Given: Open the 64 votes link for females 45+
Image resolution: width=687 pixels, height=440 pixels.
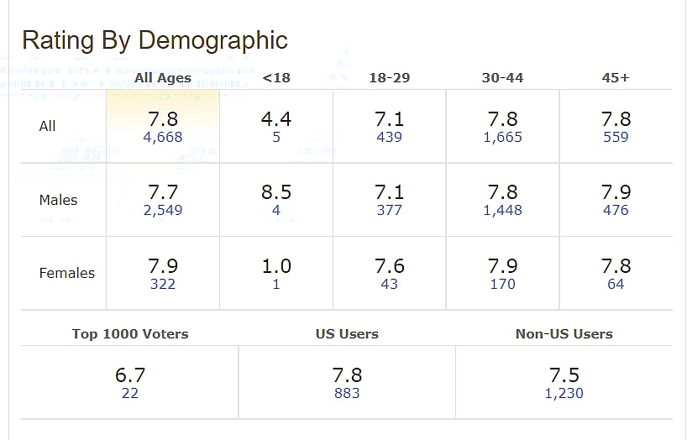Looking at the screenshot, I should [x=616, y=284].
